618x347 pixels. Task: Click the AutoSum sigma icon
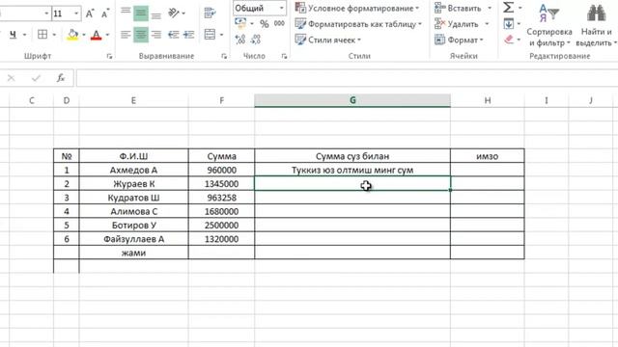pos(509,8)
